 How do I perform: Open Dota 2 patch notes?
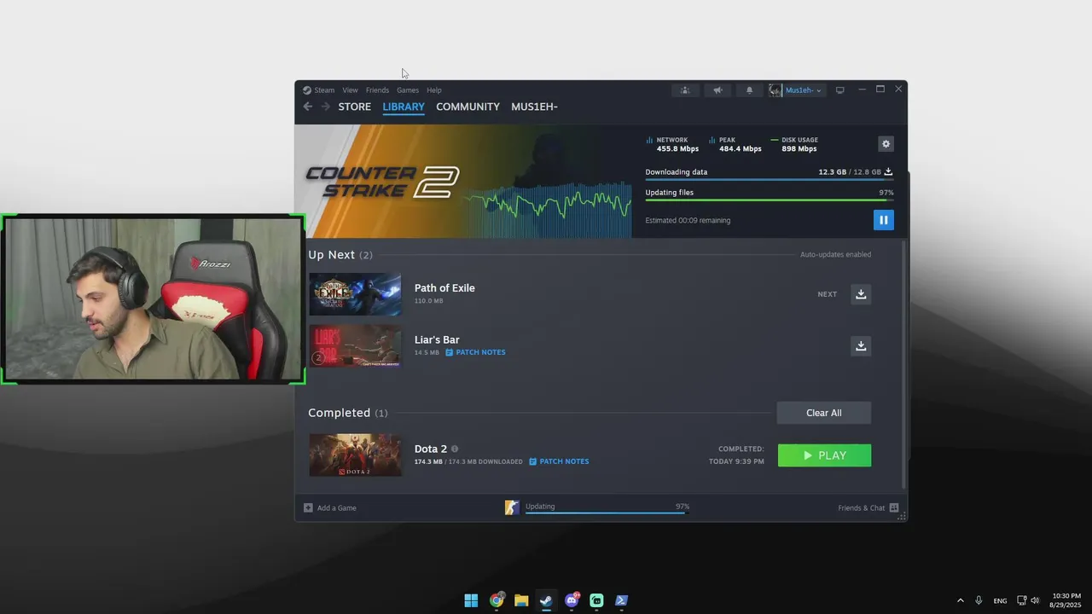[x=559, y=461]
